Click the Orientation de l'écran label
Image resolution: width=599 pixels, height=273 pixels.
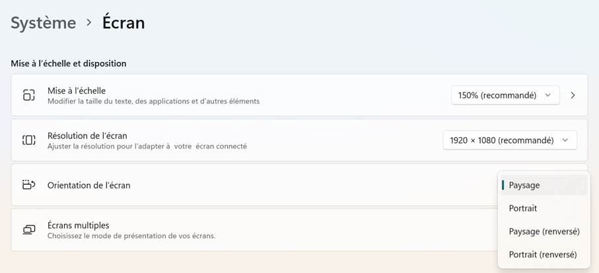tap(89, 185)
